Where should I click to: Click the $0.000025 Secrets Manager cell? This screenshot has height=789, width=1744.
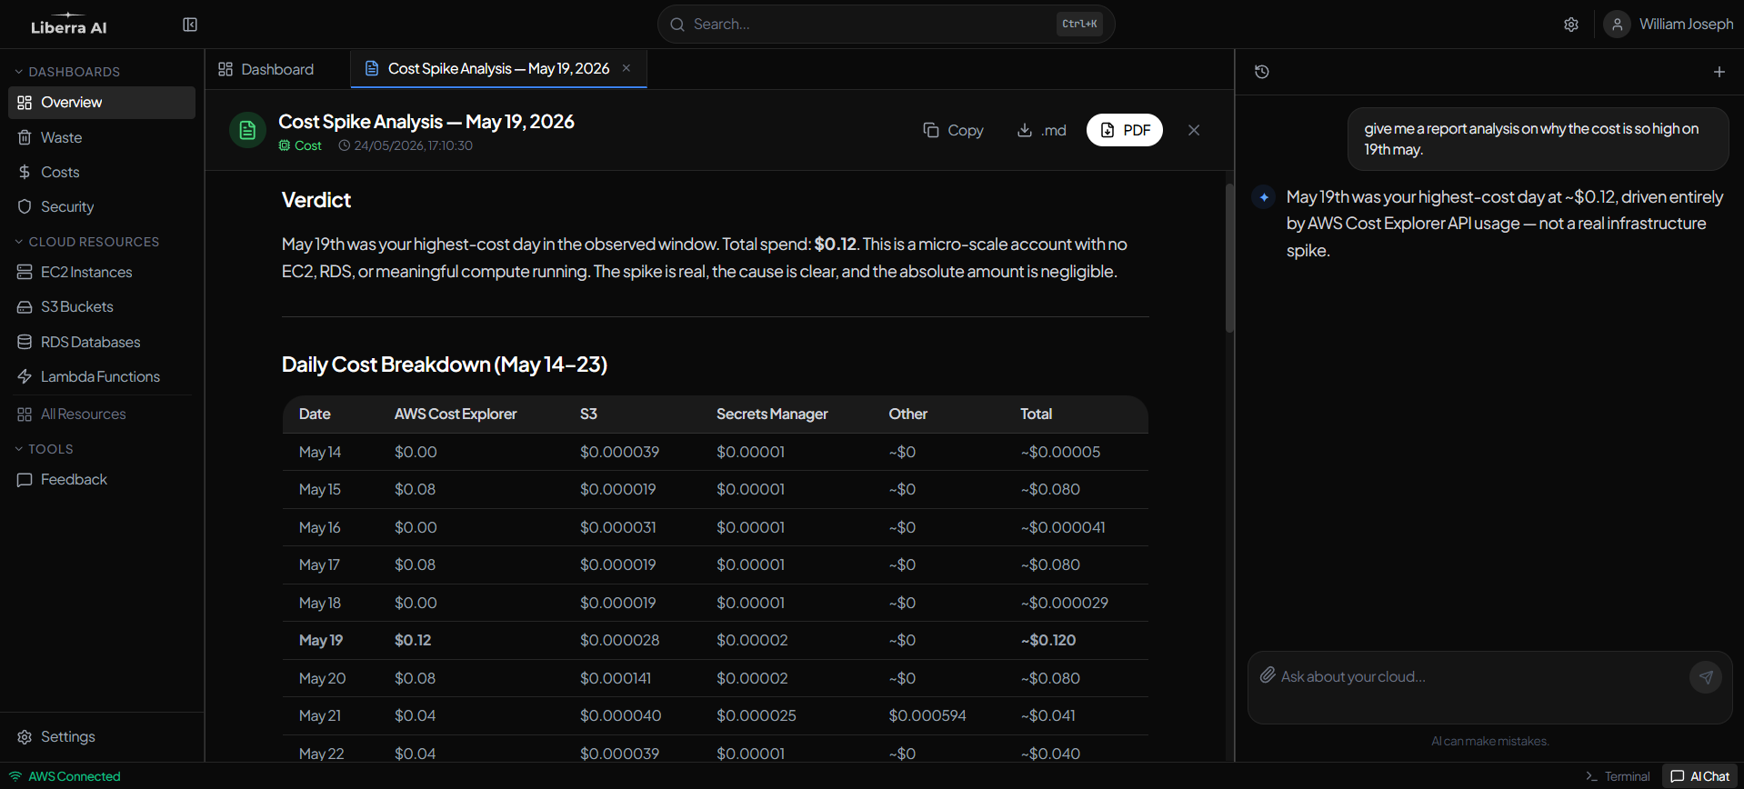coord(757,715)
